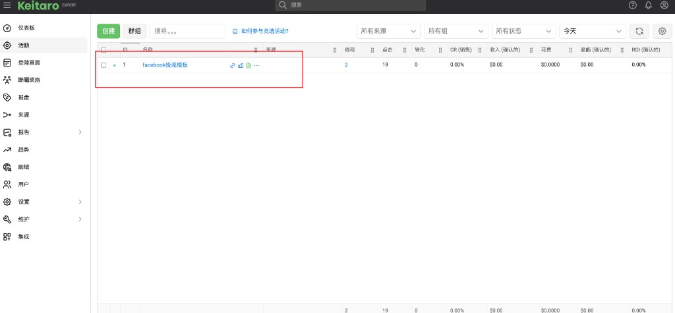The width and height of the screenshot is (675, 313).
Task: Click the 用户 users icon
Action: (7, 185)
